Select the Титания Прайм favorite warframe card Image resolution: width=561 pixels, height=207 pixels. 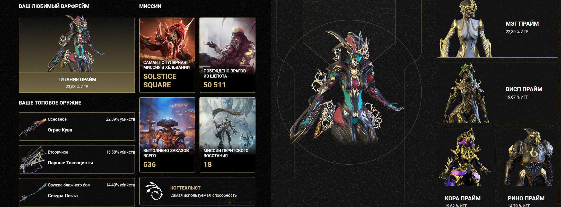click(77, 55)
